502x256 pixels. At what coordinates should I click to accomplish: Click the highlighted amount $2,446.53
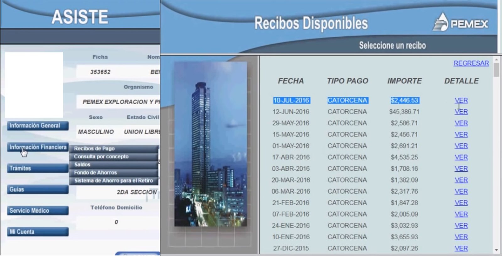point(405,100)
